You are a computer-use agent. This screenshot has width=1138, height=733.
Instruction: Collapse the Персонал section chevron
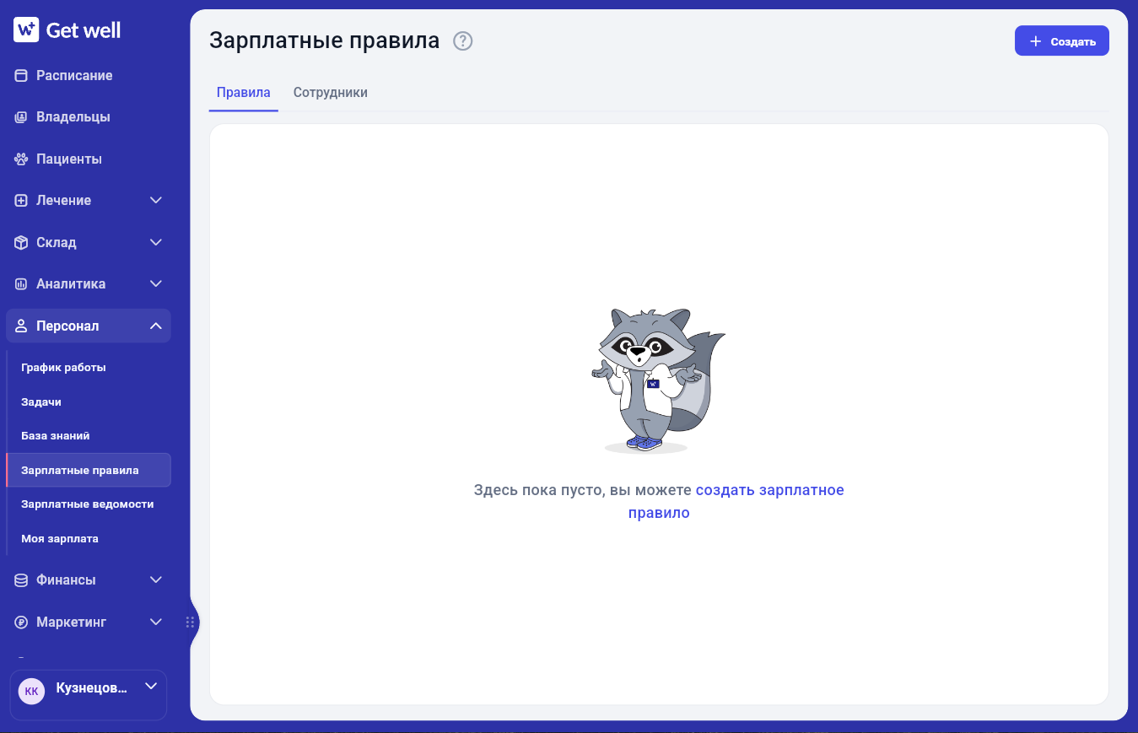click(156, 326)
